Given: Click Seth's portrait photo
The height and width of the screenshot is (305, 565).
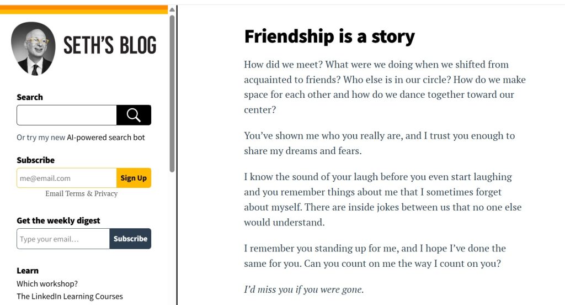Looking at the screenshot, I should (33, 49).
